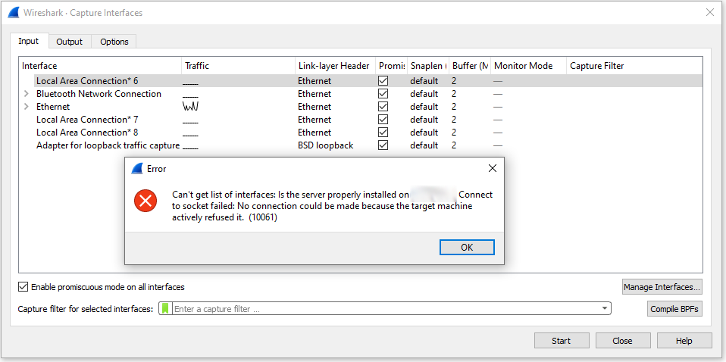Click Traffic column header
Viewport: 726px width, 362px height.
238,66
